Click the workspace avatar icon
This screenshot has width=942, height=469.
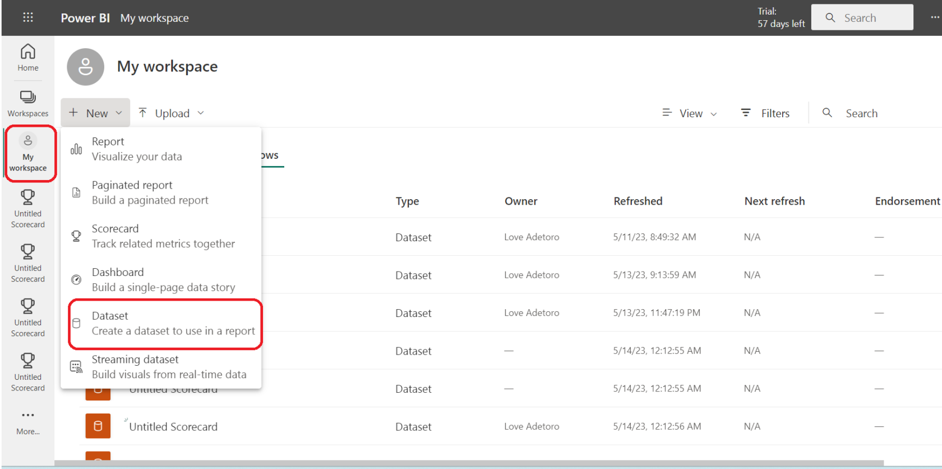(85, 67)
